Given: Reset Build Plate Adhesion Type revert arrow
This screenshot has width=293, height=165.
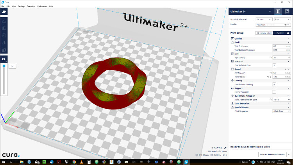Looking at the screenshot, I should (x=271, y=100).
